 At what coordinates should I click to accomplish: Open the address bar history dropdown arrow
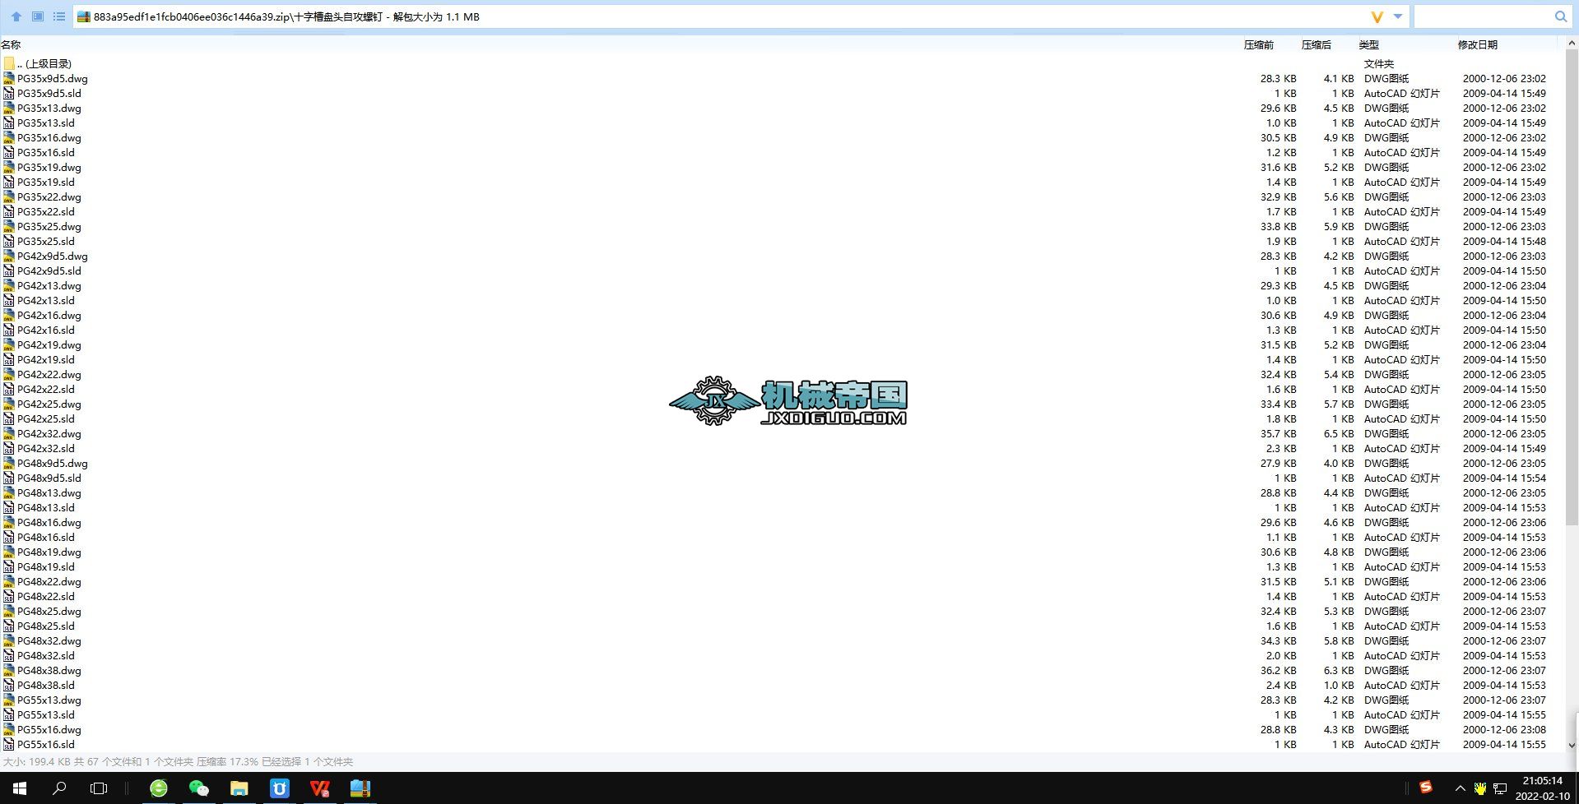(x=1397, y=16)
